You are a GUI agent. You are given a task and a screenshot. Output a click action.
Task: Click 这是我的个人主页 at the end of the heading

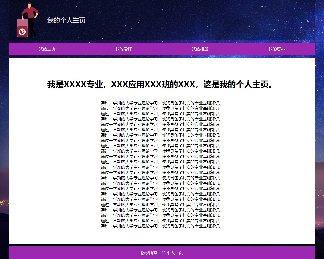click(x=237, y=84)
